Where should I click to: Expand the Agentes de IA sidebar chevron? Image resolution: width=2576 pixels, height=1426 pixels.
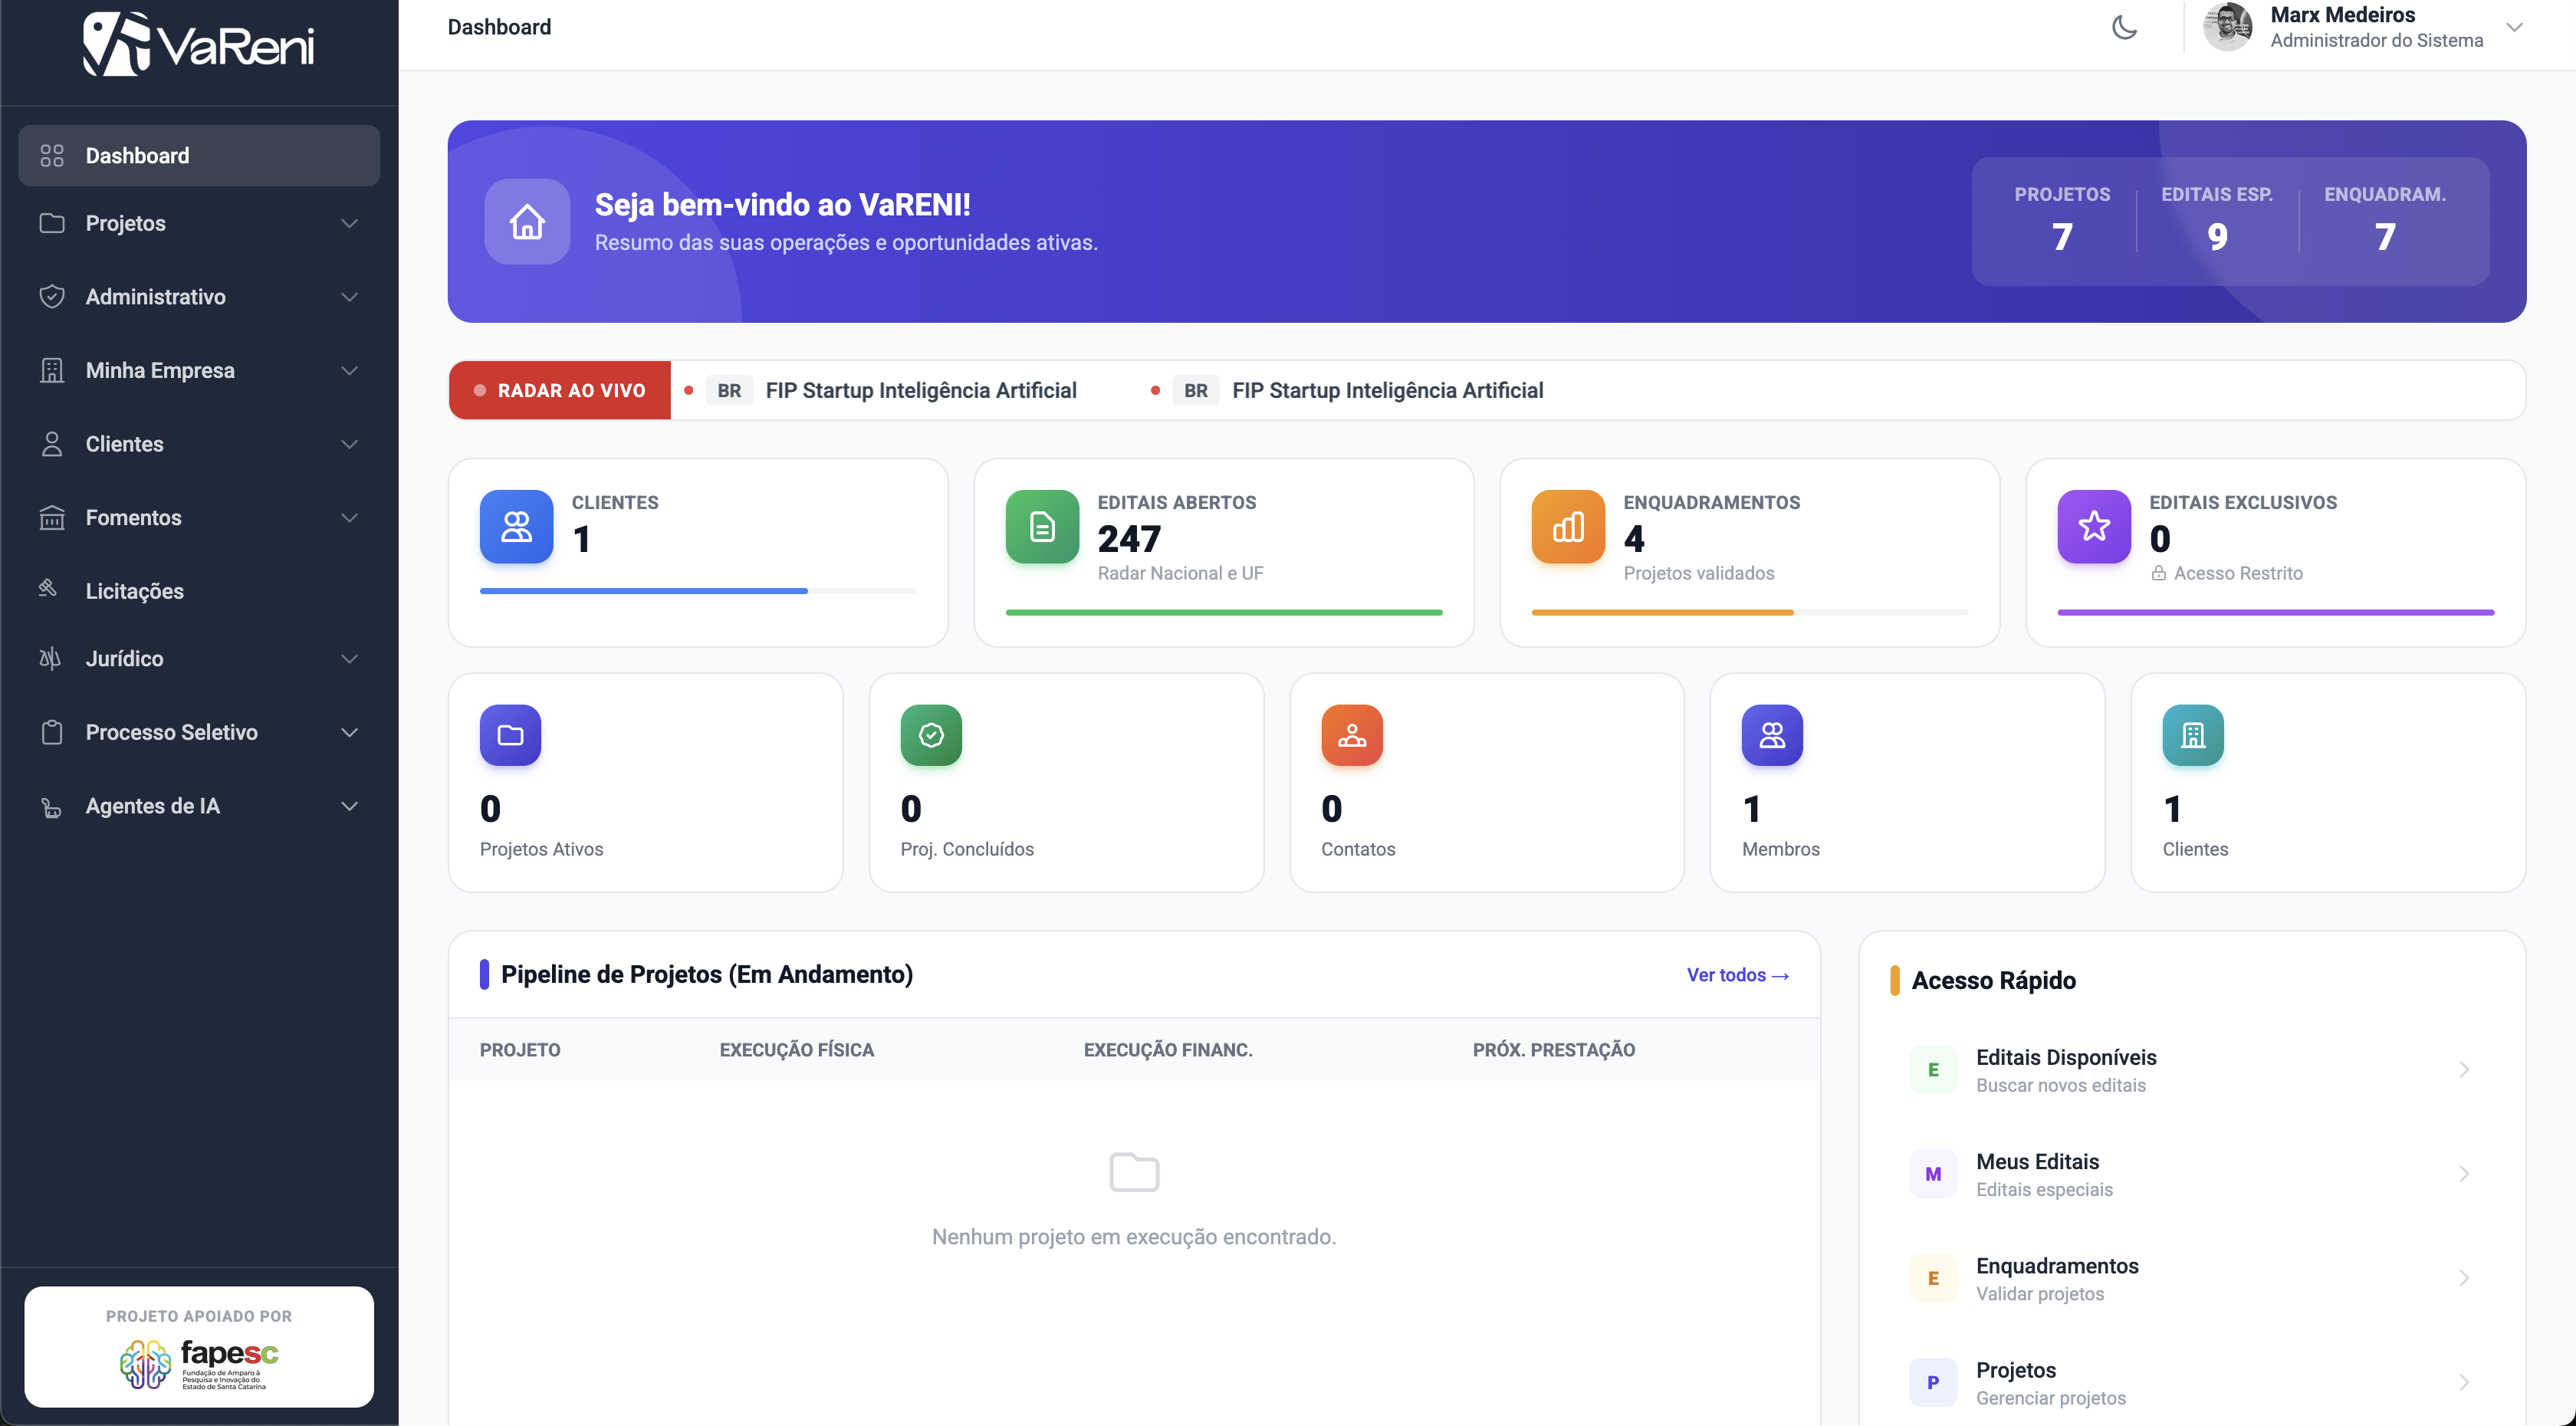pos(349,806)
